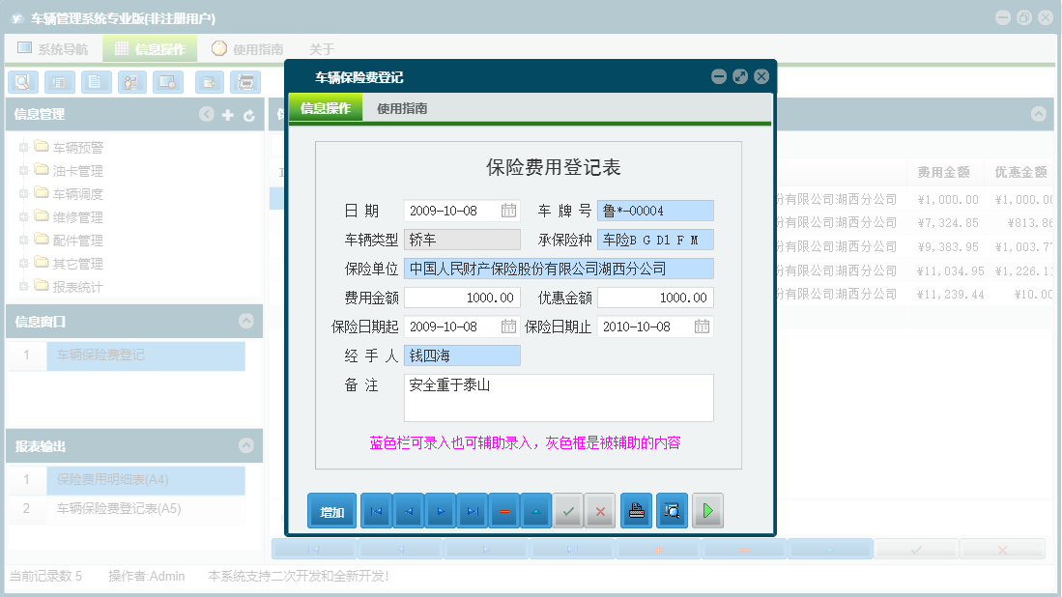
Task: Jump to the last record with the navigation icon
Action: click(x=473, y=510)
